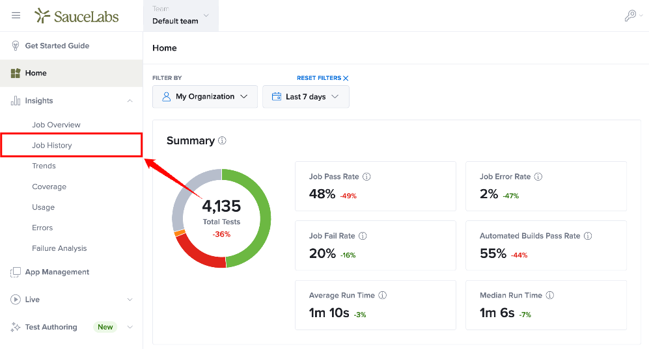Show info for Automated Builds Pass Rate
This screenshot has width=649, height=349.
tap(588, 236)
